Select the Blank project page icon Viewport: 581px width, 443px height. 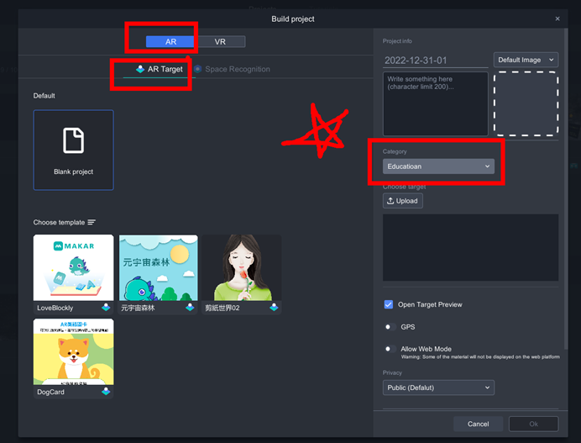(x=73, y=140)
